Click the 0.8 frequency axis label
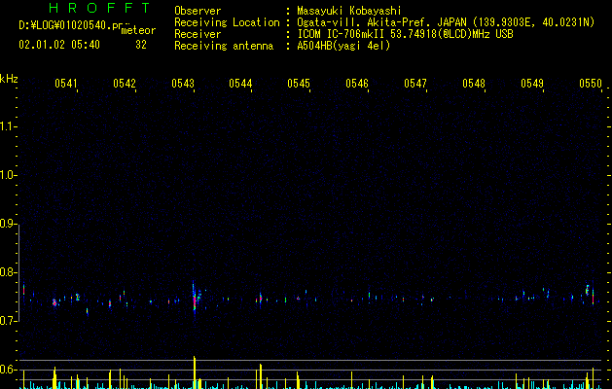 [x=8, y=272]
